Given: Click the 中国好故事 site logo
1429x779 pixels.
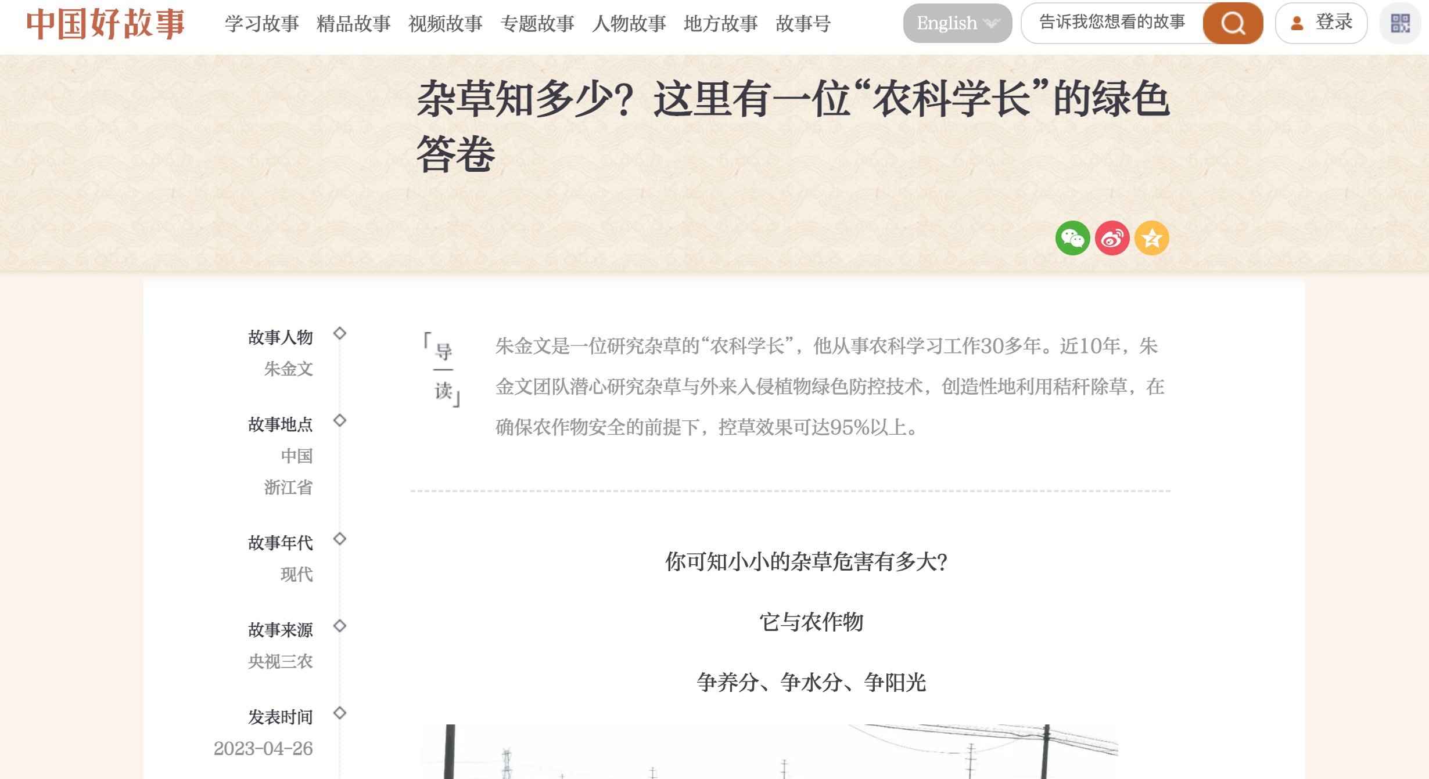Looking at the screenshot, I should point(106,24).
